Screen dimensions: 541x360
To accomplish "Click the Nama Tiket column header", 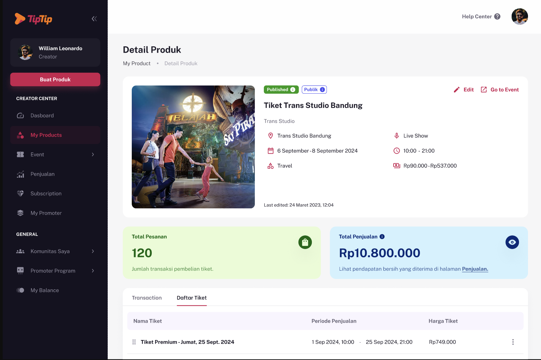I will (147, 321).
